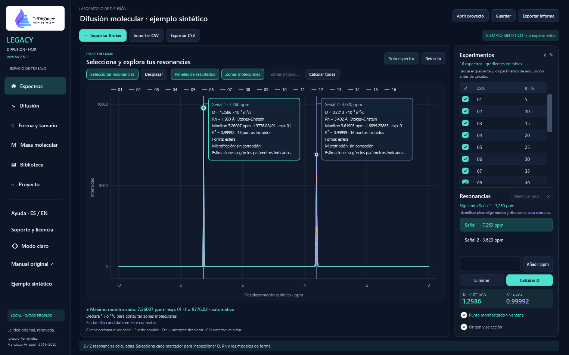Open the Biblioteca sidebar icon
569x355 pixels.
[13, 165]
